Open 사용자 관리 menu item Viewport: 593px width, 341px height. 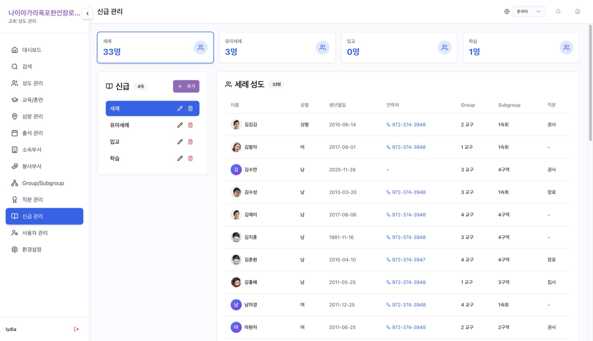click(x=44, y=233)
